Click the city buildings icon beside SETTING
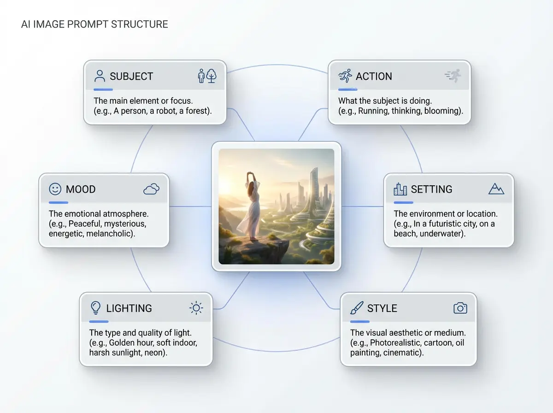Viewport: 553px width, 413px height. tap(400, 189)
